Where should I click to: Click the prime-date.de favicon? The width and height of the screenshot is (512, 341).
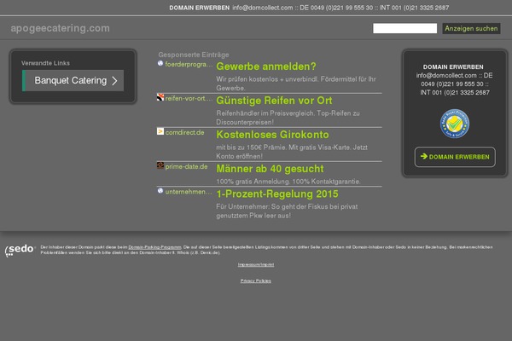coord(160,165)
